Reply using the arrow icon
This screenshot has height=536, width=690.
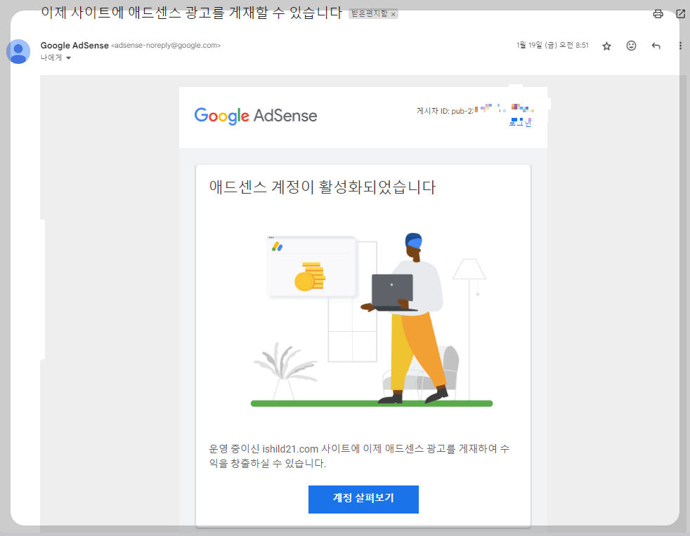coord(656,46)
